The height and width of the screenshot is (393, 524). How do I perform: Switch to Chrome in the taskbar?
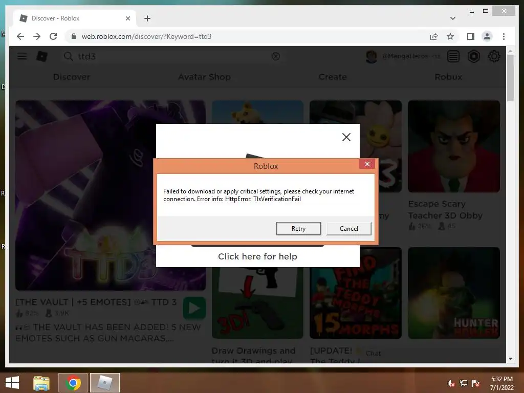(73, 383)
